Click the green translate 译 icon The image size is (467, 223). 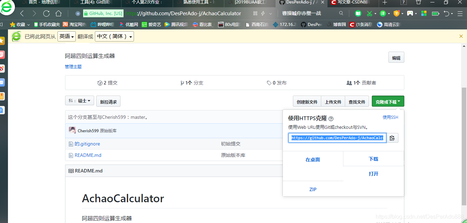pyautogui.click(x=383, y=14)
